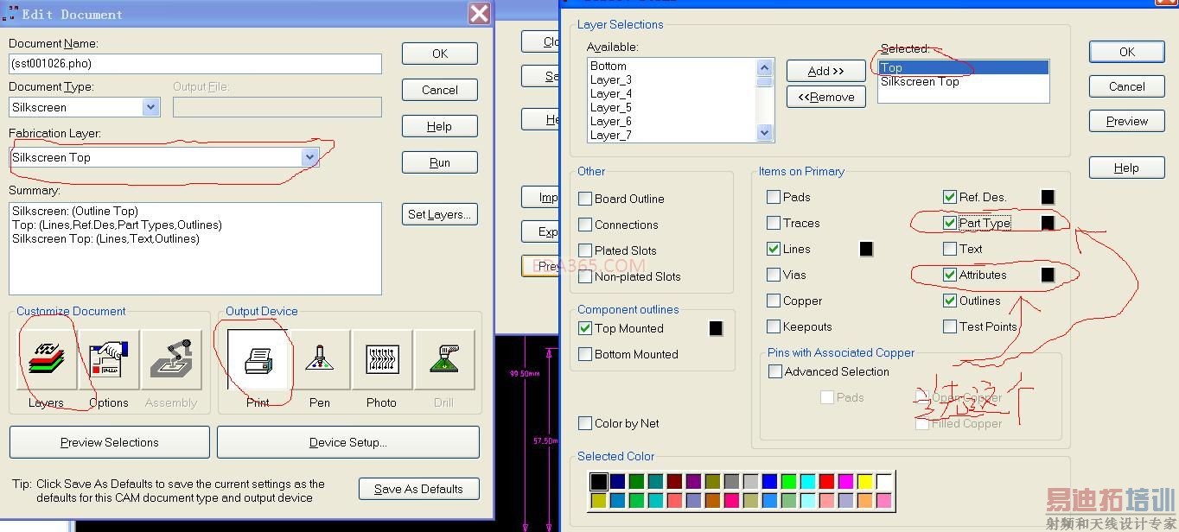This screenshot has height=532, width=1179.
Task: Toggle the Plated Slots checkbox
Action: click(585, 250)
